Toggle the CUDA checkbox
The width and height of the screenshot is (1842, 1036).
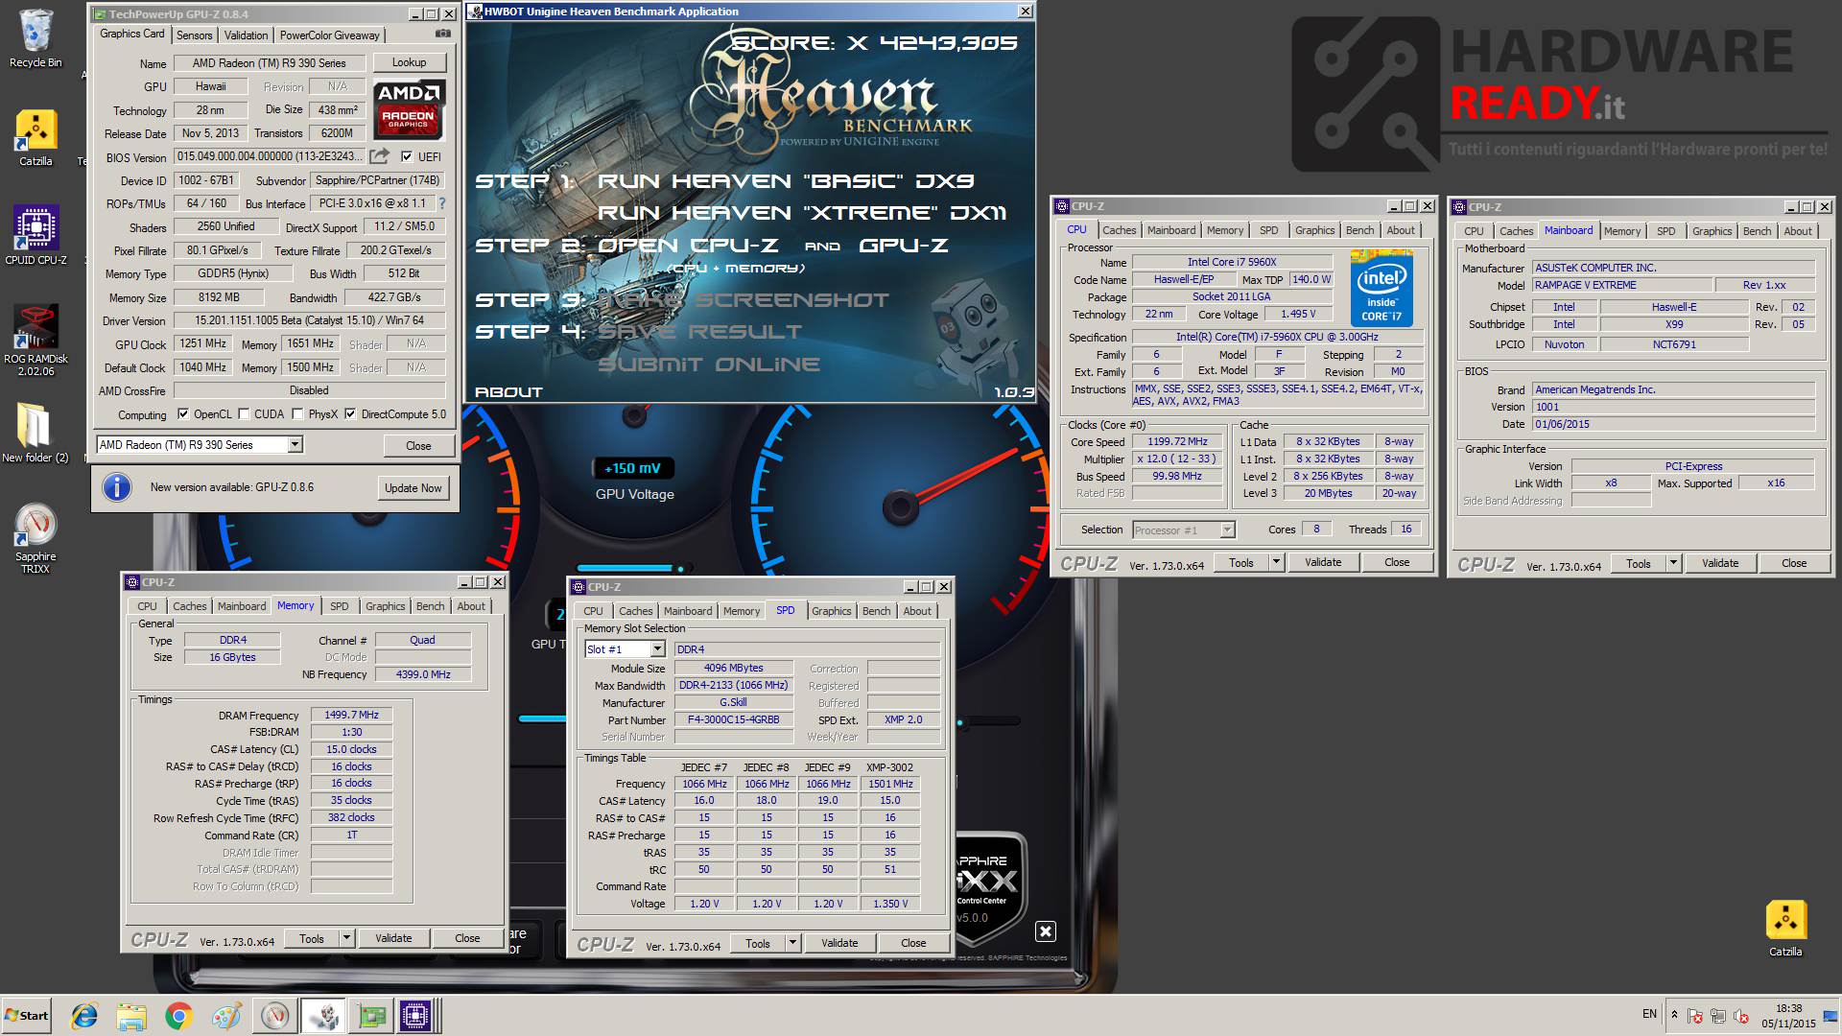pyautogui.click(x=244, y=414)
